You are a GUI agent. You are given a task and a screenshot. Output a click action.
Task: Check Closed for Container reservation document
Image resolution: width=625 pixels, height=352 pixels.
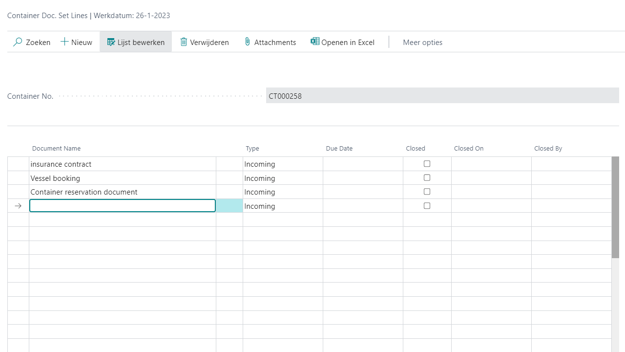(x=427, y=192)
